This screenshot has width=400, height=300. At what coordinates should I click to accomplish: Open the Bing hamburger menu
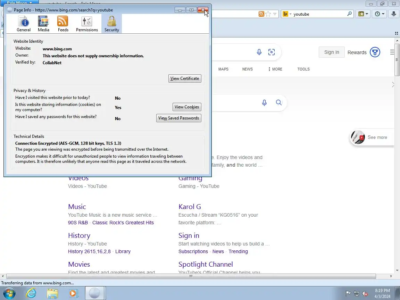coord(392,52)
